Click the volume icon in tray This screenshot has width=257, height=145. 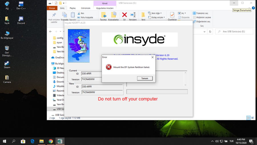[x=217, y=141]
